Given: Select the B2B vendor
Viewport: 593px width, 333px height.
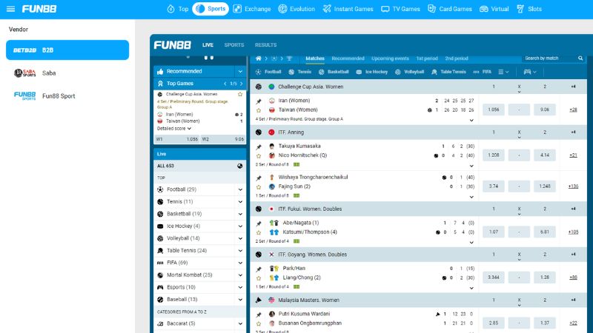Looking at the screenshot, I should (x=67, y=50).
